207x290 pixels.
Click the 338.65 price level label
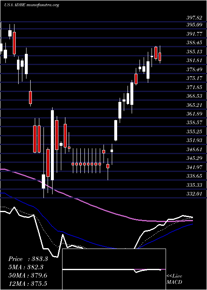194,176
